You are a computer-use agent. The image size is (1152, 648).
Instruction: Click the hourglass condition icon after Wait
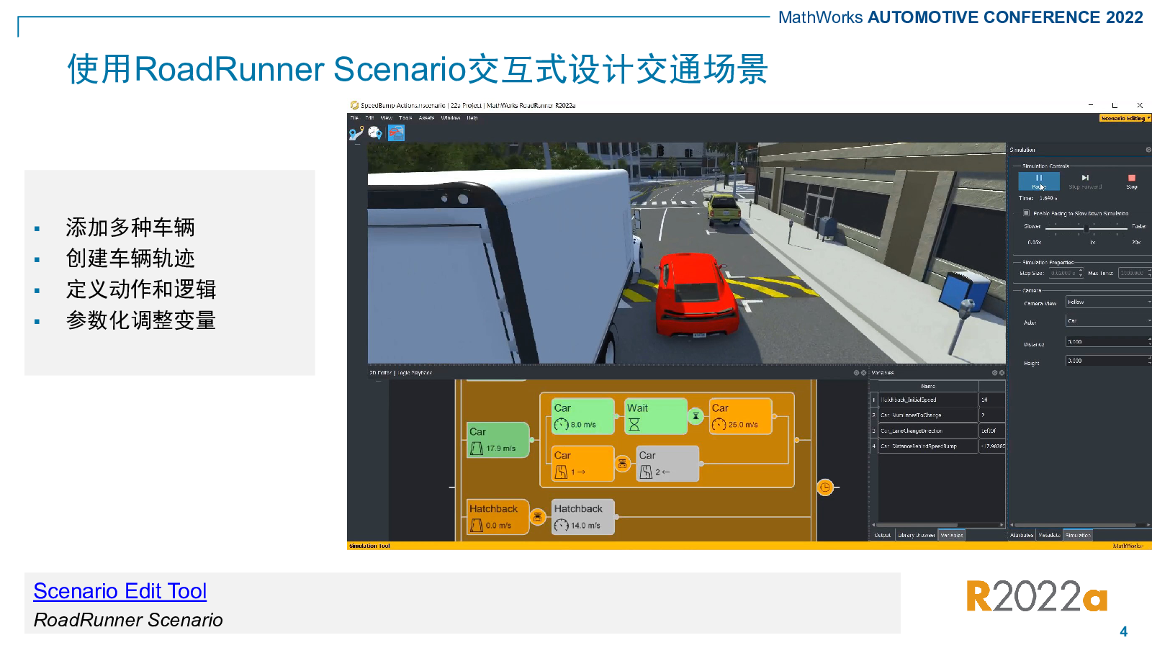696,416
